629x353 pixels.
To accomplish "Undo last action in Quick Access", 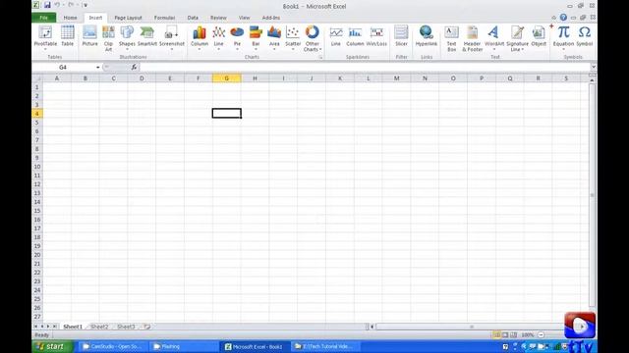I will pyautogui.click(x=57, y=5).
